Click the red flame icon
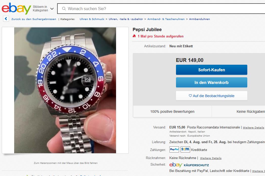Screen dimensions: 265x176 tap(134, 36)
